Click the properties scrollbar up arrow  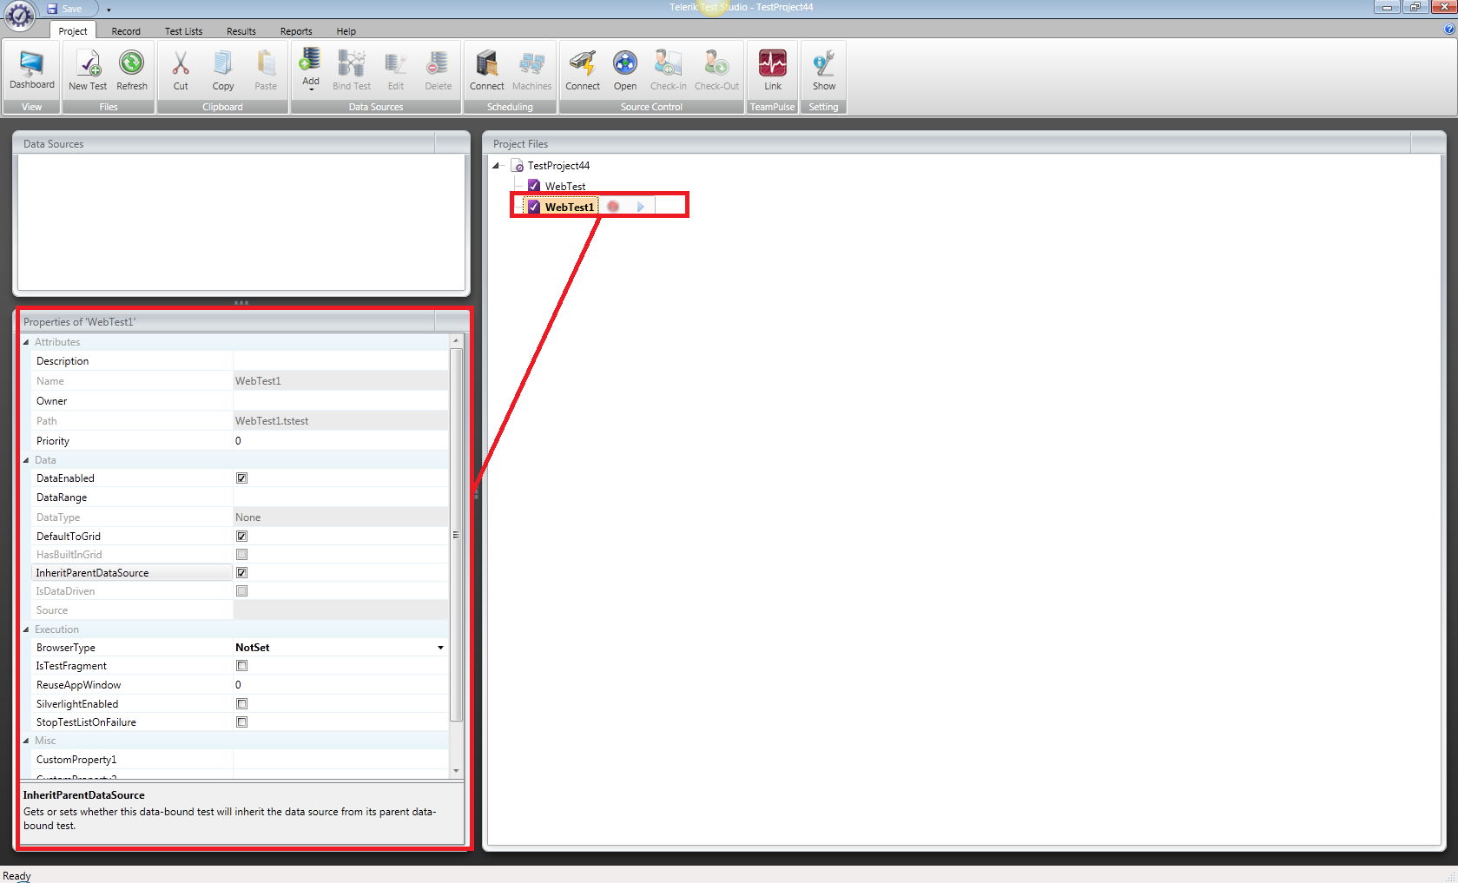[456, 341]
